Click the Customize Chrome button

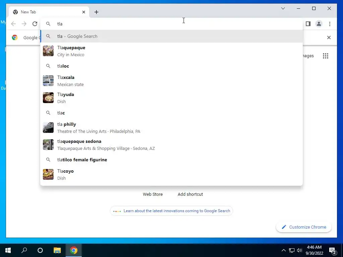tap(304, 227)
